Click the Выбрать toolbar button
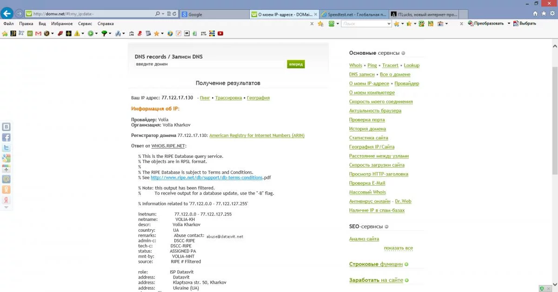Image resolution: width=558 pixels, height=292 pixels. coord(525,24)
